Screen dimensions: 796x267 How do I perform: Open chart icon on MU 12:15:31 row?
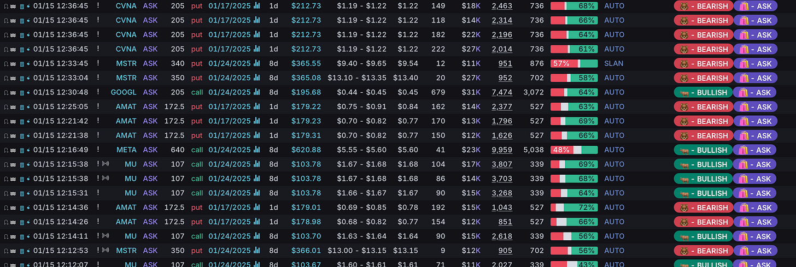click(x=257, y=193)
